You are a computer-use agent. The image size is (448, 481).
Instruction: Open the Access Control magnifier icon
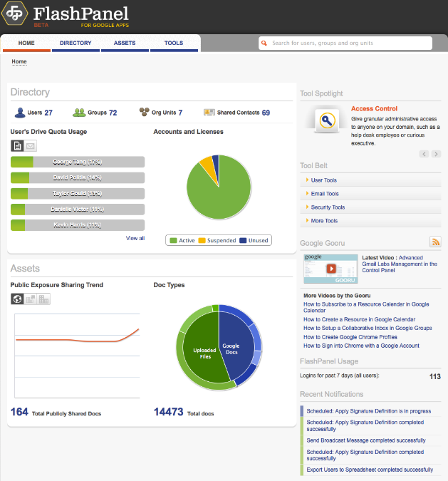coord(327,121)
